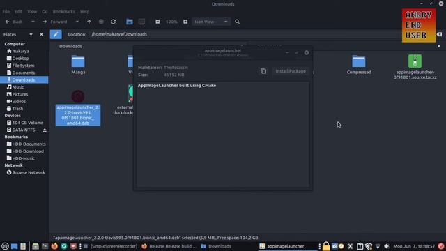
Task: Open the Go menu
Action: (45, 12)
